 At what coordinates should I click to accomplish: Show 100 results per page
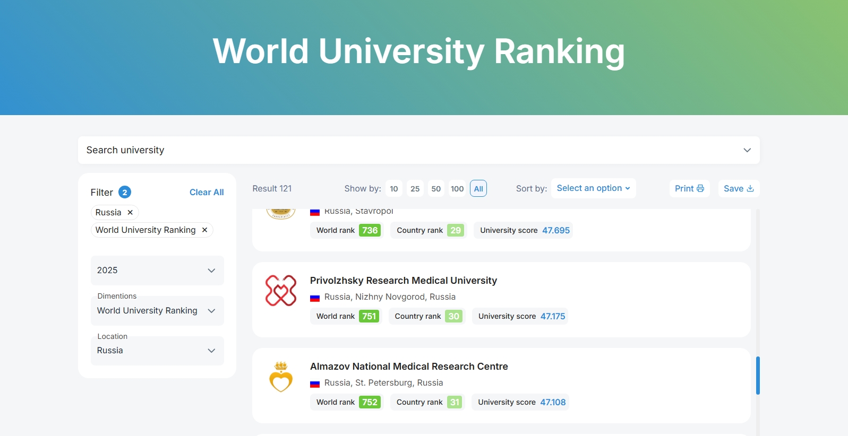coord(457,188)
